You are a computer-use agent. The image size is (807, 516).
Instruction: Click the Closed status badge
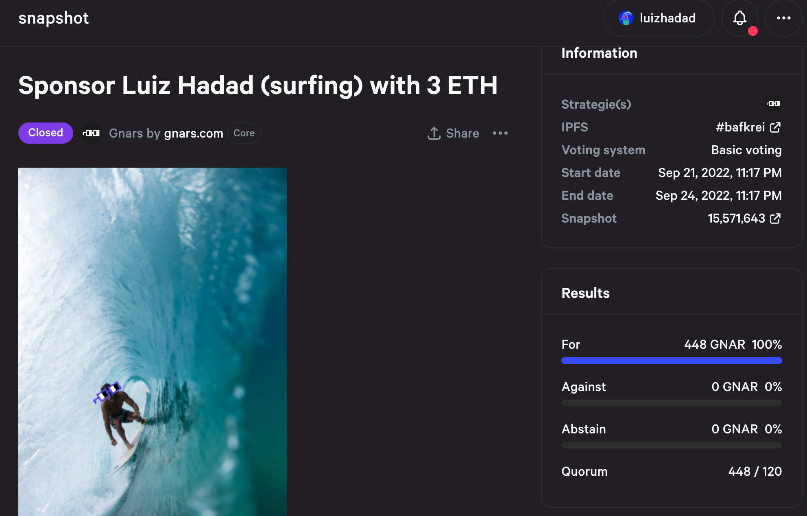click(45, 133)
